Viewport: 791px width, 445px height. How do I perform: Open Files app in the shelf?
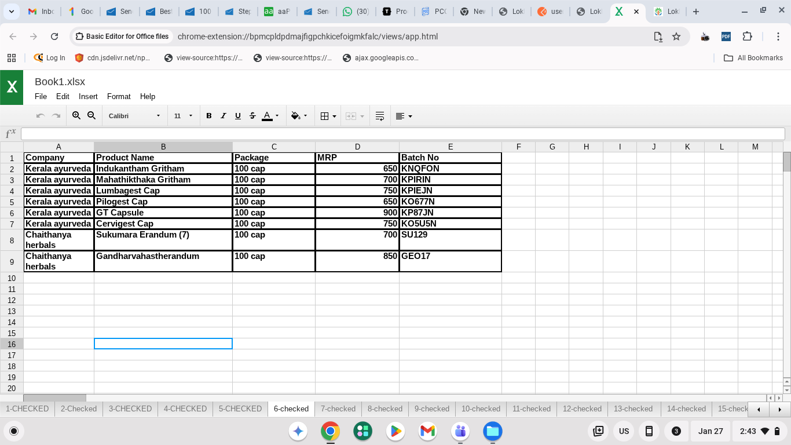tap(493, 431)
